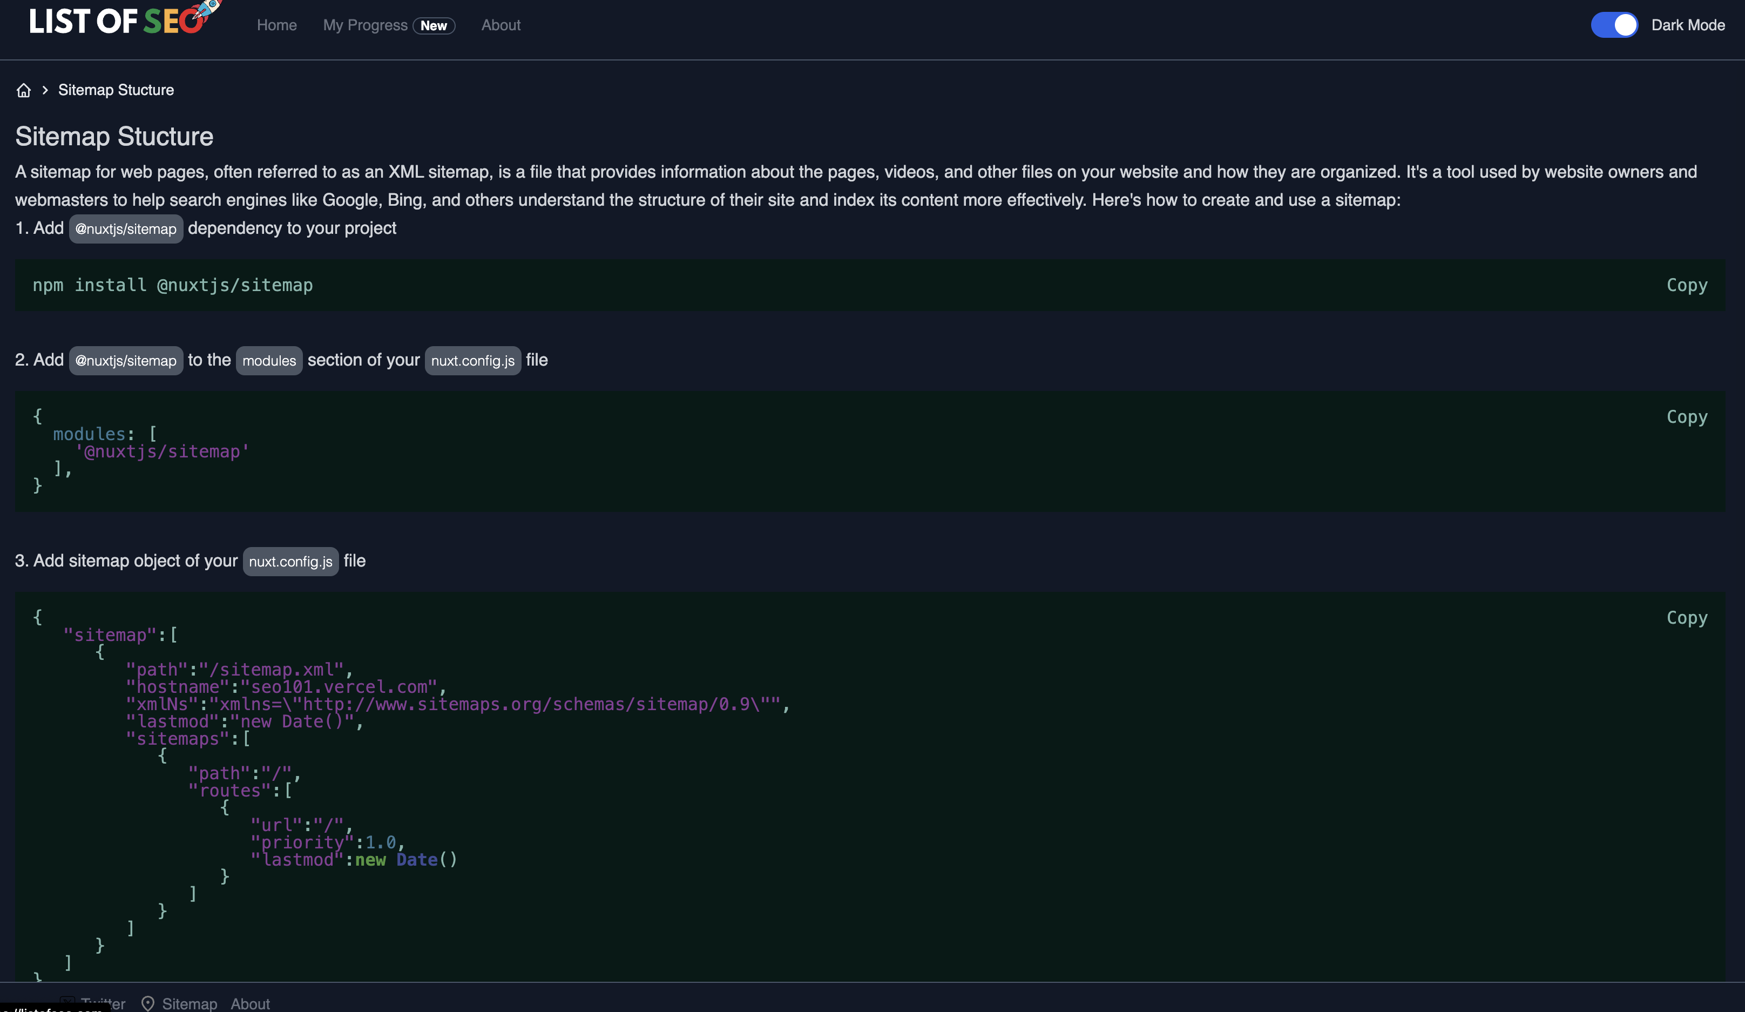Toggle the Dark Mode switch
1745x1012 pixels.
tap(1614, 25)
